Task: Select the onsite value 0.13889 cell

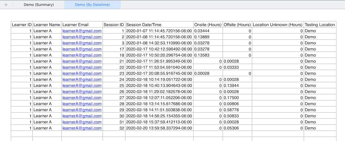Action: [208, 37]
